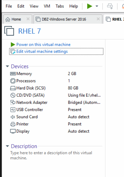This screenshot has height=177, width=124.
Task: Open the Edit menu
Action: click(21, 6)
